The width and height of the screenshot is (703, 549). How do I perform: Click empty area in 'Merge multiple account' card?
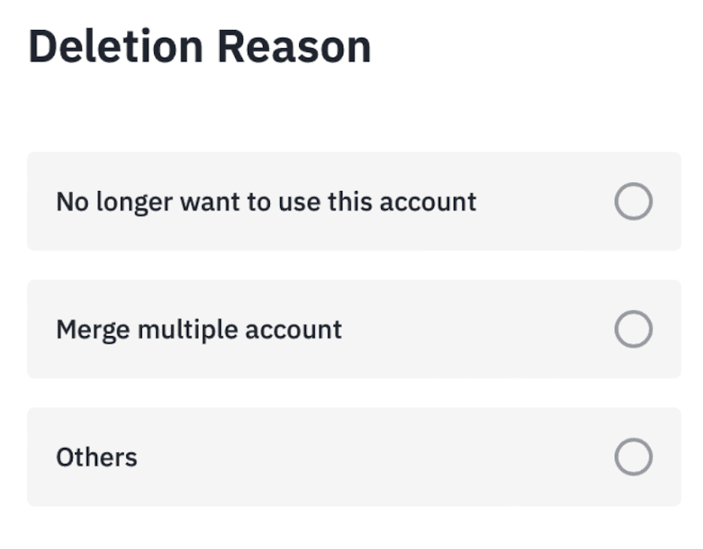tap(473, 330)
